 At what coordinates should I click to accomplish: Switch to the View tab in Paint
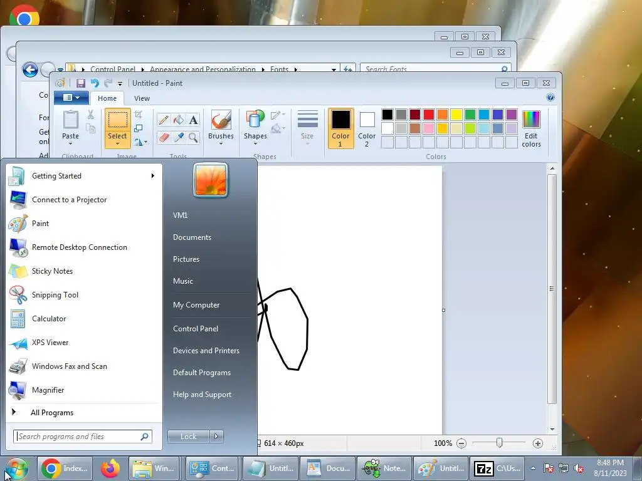pyautogui.click(x=142, y=98)
